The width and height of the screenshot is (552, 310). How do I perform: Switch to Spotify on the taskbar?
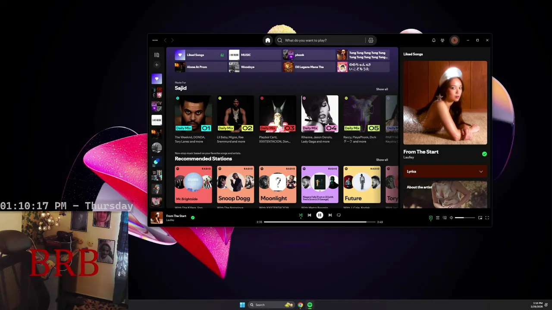click(x=310, y=305)
